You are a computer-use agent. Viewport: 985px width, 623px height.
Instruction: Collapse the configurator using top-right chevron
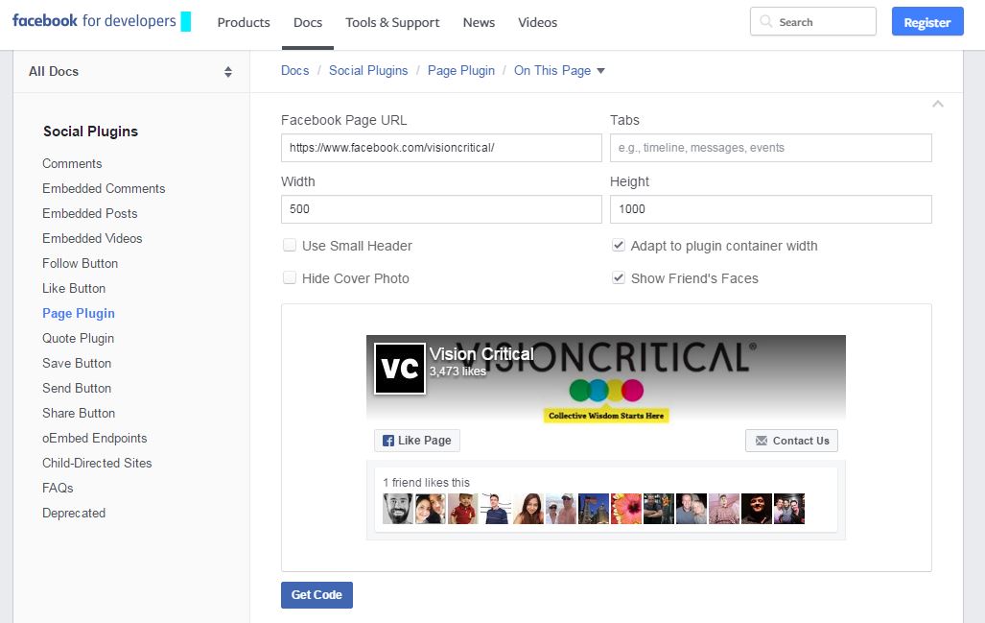(x=938, y=104)
